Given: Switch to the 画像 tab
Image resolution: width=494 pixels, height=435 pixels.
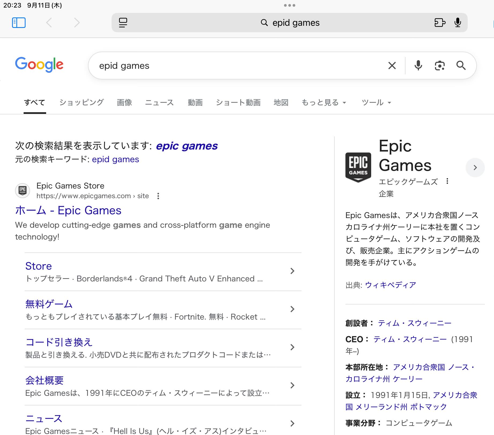Looking at the screenshot, I should [124, 103].
